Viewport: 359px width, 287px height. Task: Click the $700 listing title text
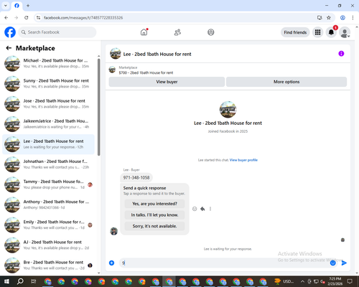pyautogui.click(x=146, y=72)
